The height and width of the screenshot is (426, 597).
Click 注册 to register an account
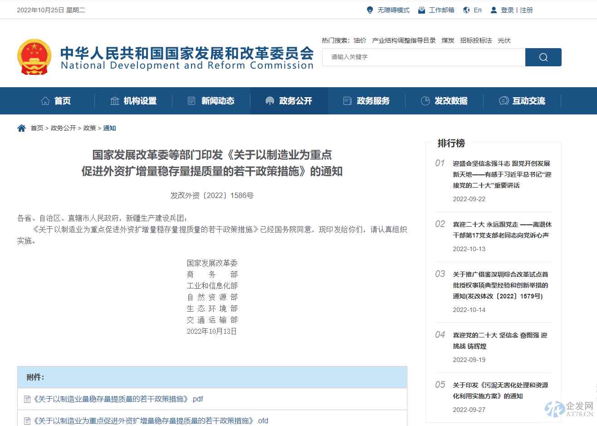(x=526, y=10)
